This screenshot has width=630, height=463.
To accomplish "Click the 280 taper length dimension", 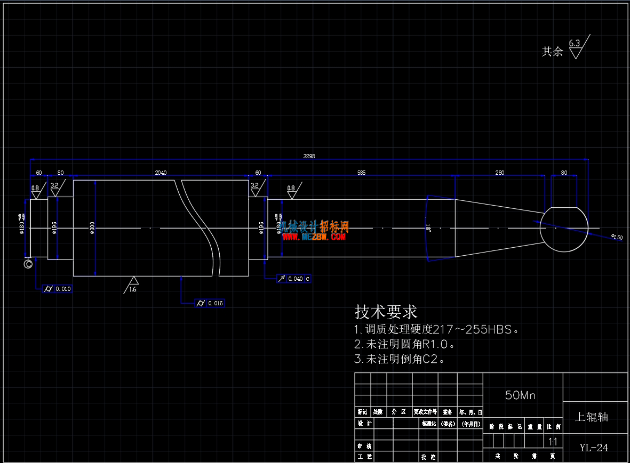I will 499,173.
